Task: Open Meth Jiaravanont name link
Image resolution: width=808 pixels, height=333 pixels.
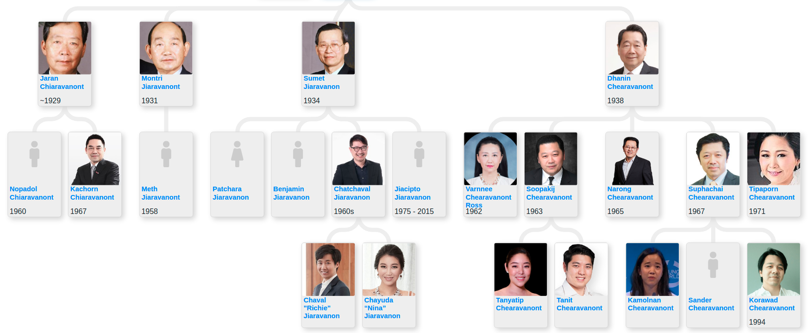Action: coord(161,193)
